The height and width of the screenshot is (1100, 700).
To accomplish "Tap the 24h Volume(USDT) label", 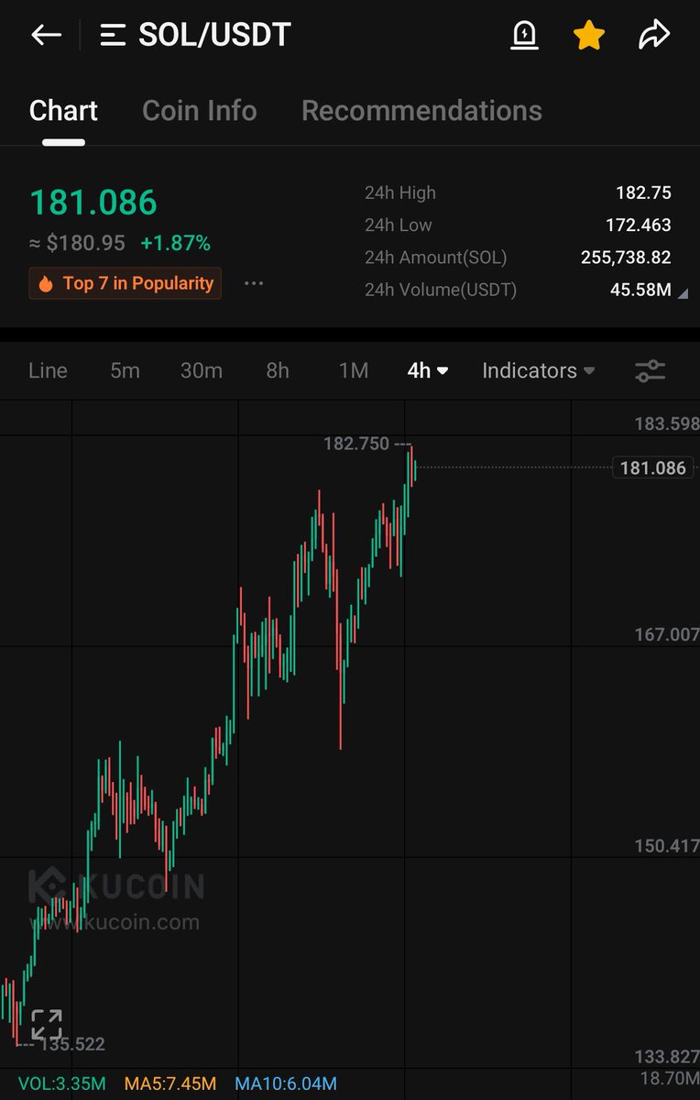I will (x=441, y=291).
